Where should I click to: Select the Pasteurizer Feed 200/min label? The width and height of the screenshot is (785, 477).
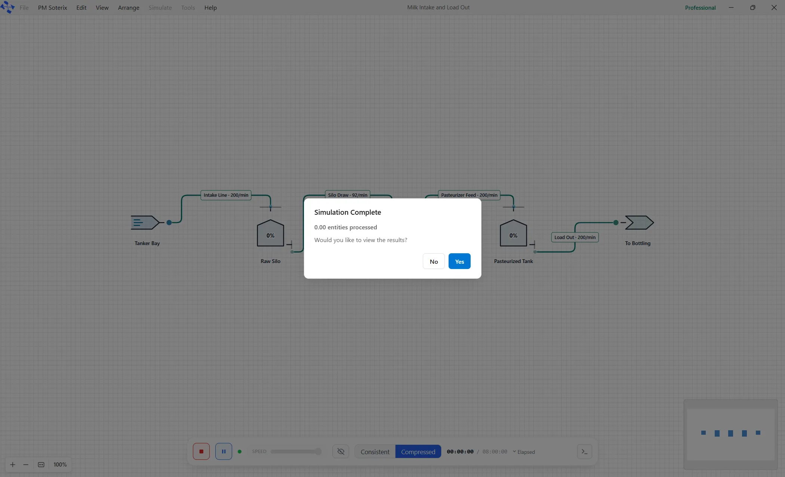469,195
